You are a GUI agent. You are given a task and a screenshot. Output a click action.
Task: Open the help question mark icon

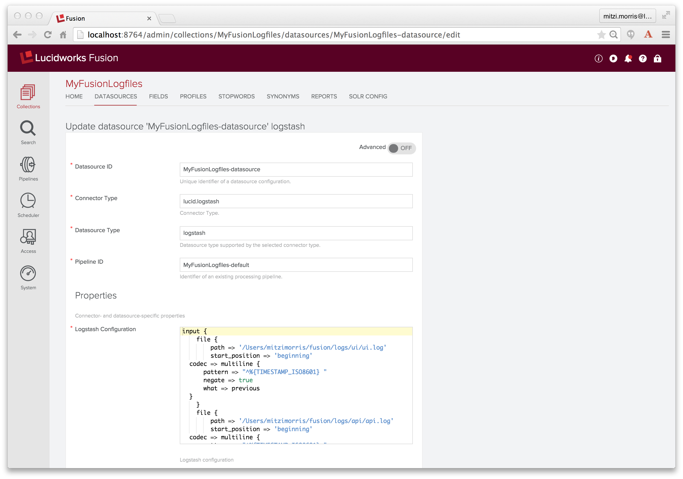[642, 58]
